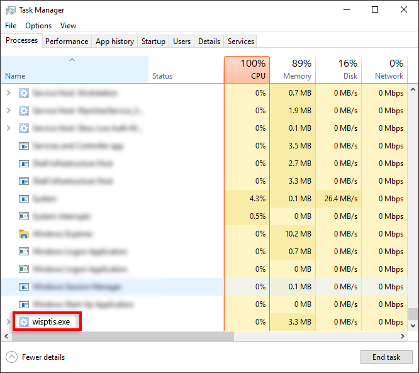Click the 2.7 MB memory value
419x373 pixels.
[x=300, y=164]
